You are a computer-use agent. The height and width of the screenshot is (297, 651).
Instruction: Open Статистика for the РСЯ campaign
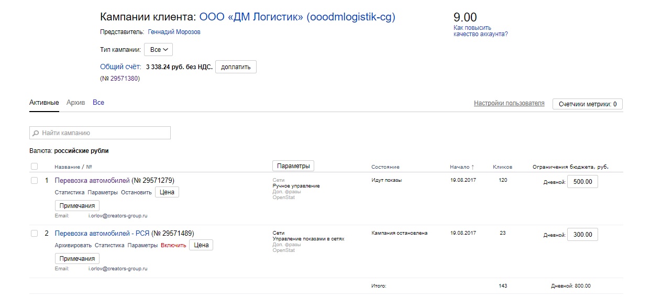tap(109, 245)
